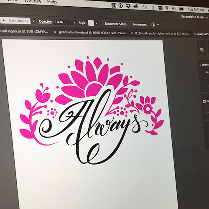Click the clock showing Tue 3:51 PM

pyautogui.click(x=196, y=10)
